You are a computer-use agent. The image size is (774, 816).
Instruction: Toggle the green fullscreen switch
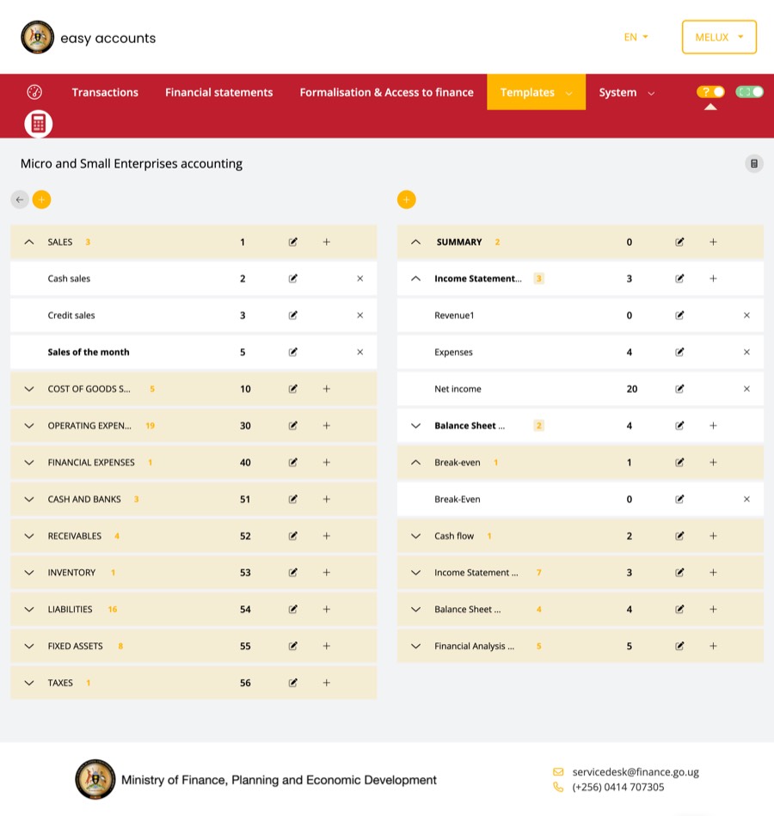pos(750,92)
